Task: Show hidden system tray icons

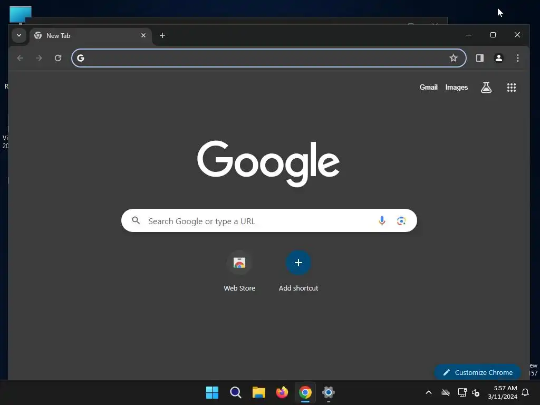Action: (x=428, y=392)
